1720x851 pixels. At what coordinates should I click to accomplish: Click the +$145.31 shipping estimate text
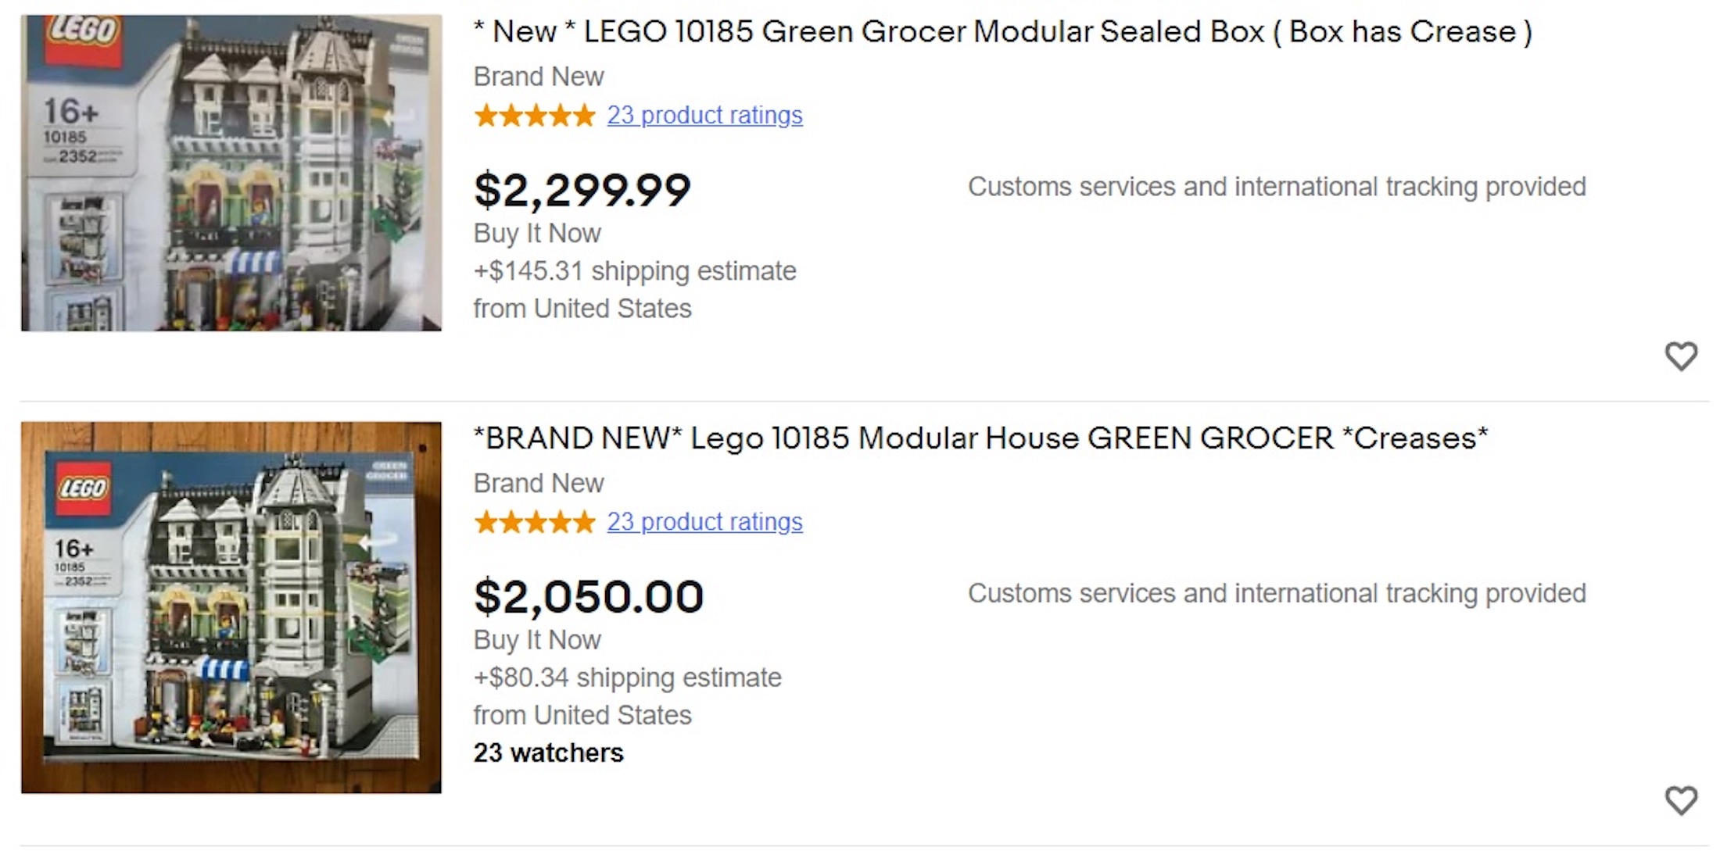coord(635,271)
